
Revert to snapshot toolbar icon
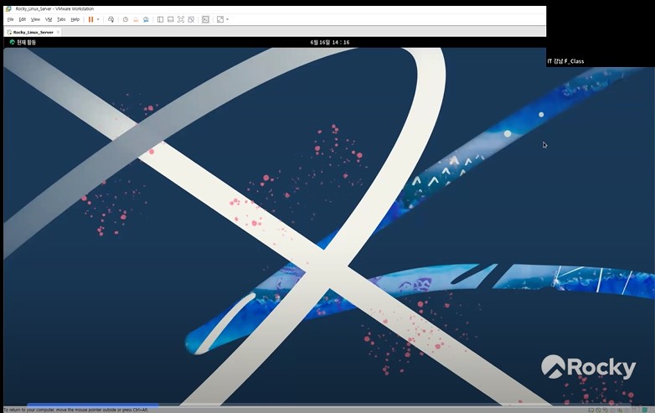136,19
